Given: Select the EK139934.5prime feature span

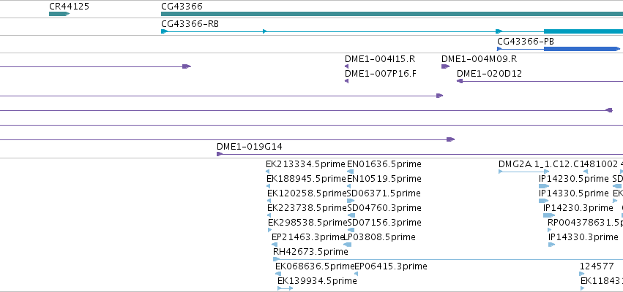Looking at the screenshot, I should tap(286, 288).
